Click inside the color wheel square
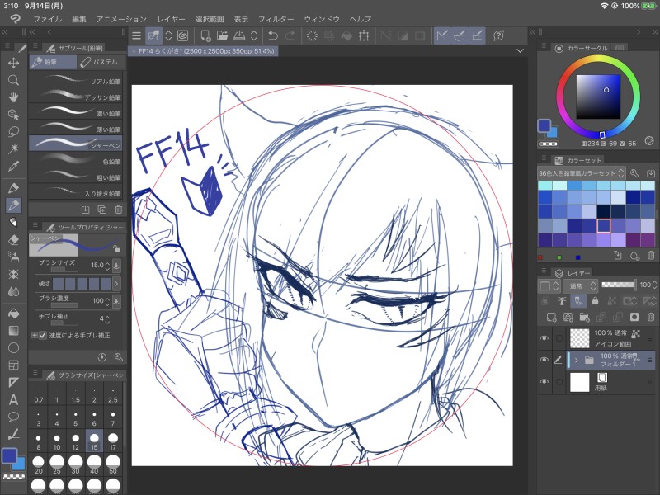This screenshot has height=495, width=660. 598,97
